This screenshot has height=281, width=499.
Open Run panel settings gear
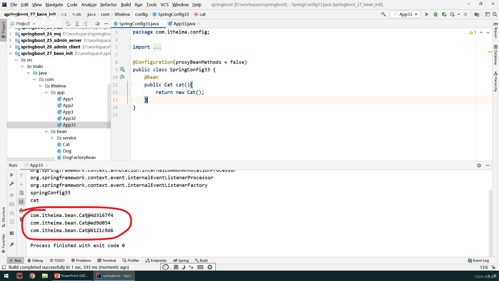479,165
